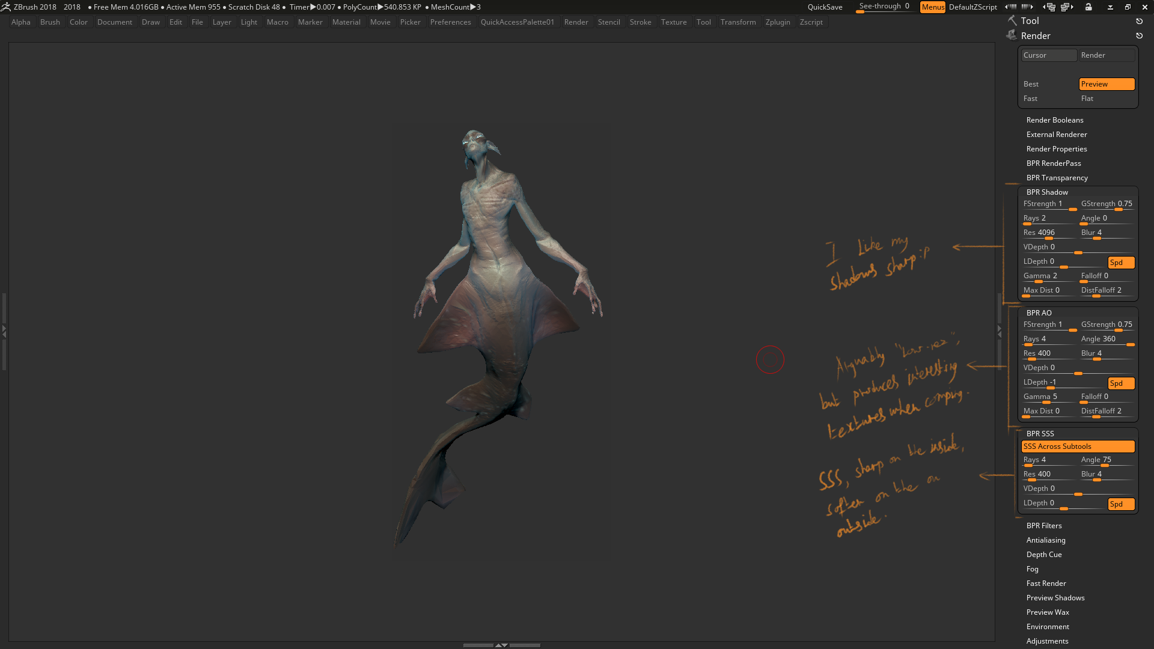1154x649 pixels.
Task: Click the hide-window down-arrow icon in the title bar
Action: coord(1110,7)
